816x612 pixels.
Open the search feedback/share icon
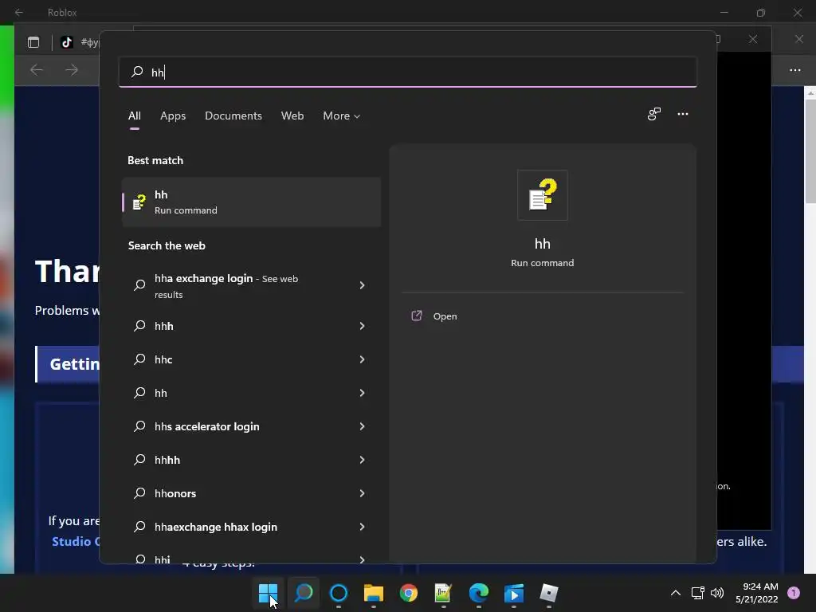point(654,114)
